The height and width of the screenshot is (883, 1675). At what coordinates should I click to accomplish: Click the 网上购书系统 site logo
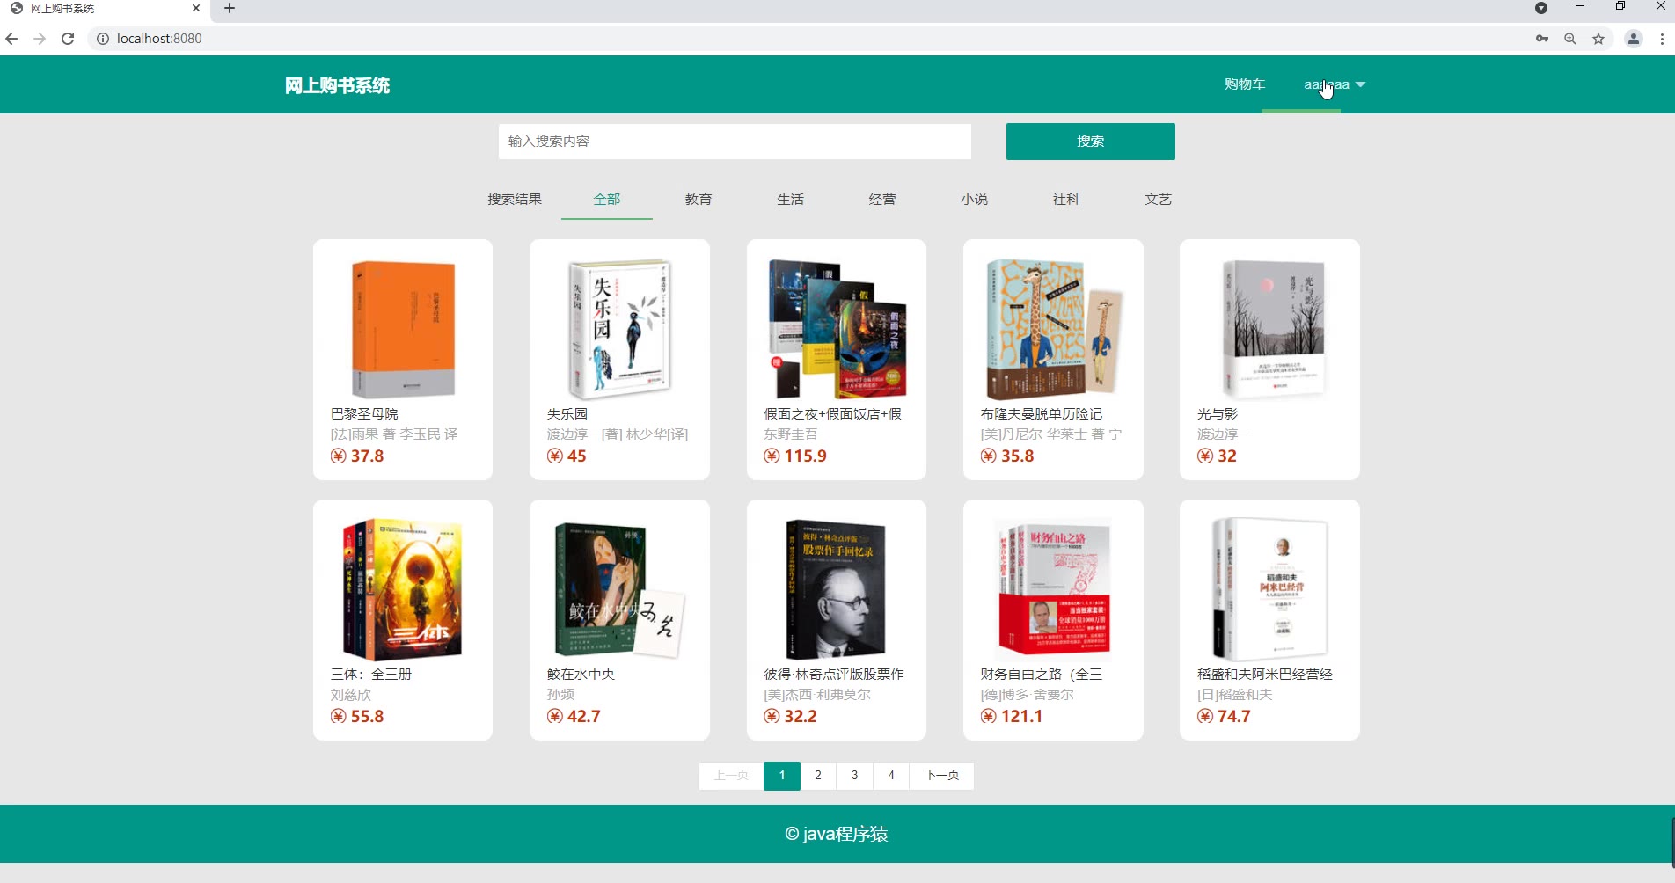pyautogui.click(x=337, y=85)
